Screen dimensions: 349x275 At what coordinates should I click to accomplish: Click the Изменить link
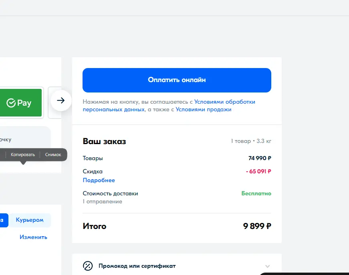tap(33, 237)
